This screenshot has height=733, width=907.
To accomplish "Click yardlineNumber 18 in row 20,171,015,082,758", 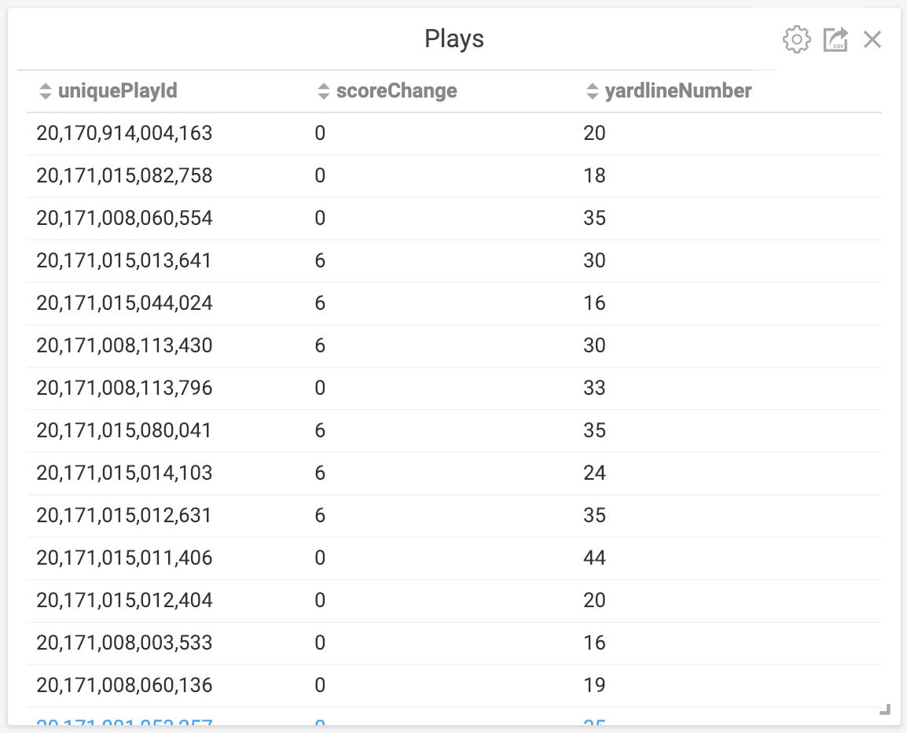I will 594,175.
